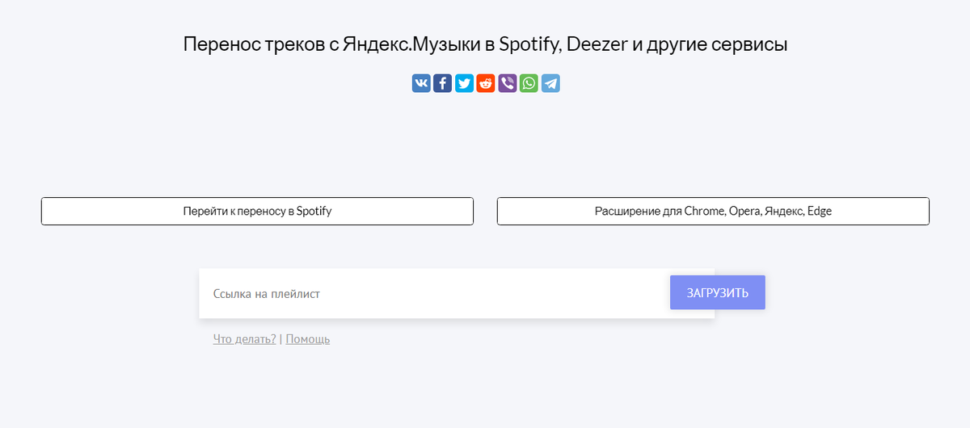Follow the 'Помощь' link
The width and height of the screenshot is (970, 428).
308,339
